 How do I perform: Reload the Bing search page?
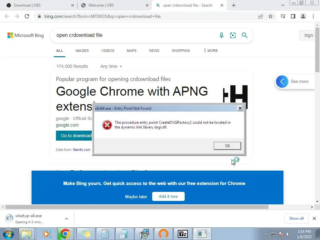[27, 16]
